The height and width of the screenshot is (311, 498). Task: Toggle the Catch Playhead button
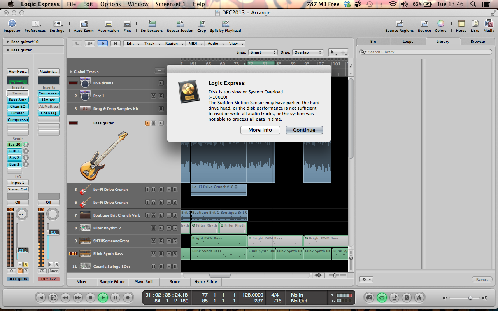click(x=103, y=44)
